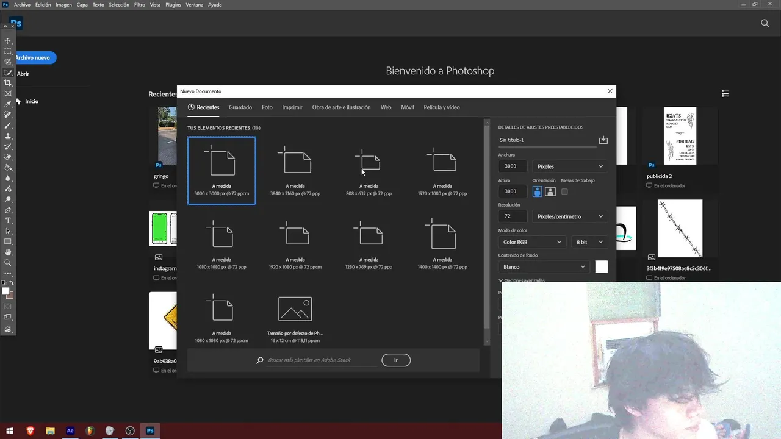Switch to the Guardado tab
781x439 pixels.
pyautogui.click(x=240, y=107)
